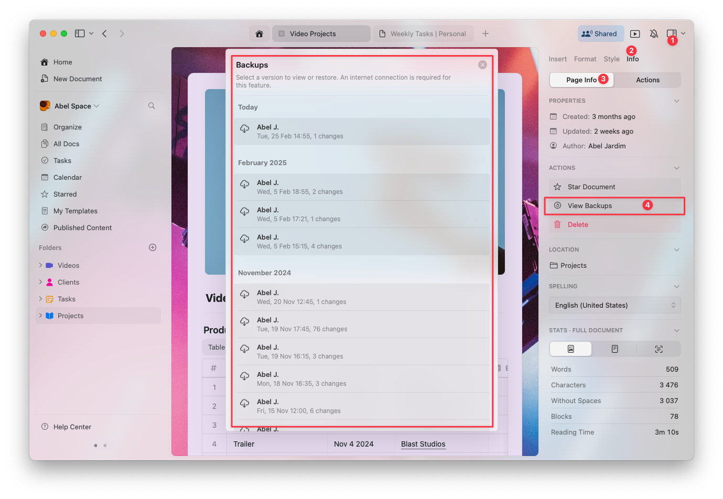This screenshot has height=499, width=723.
Task: Toggle the left sidebar visibility icon
Action: 79,33
